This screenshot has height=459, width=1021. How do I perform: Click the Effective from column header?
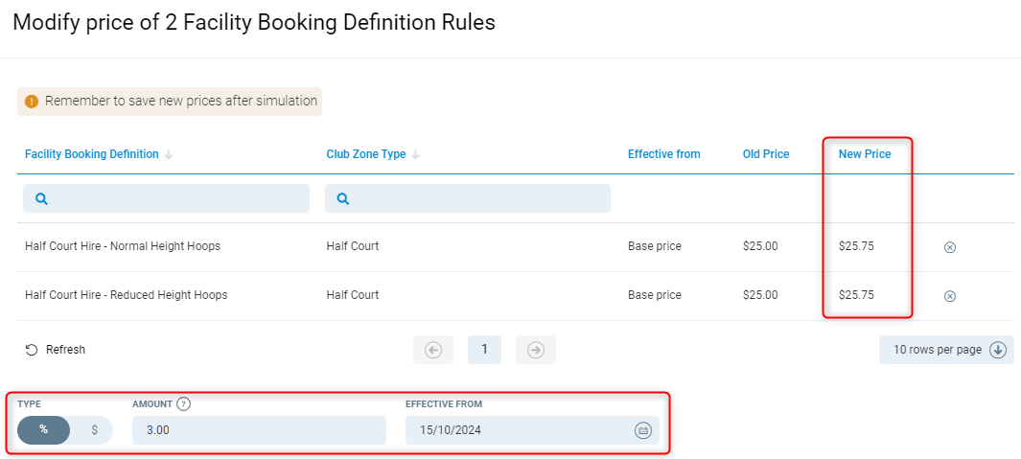point(663,154)
